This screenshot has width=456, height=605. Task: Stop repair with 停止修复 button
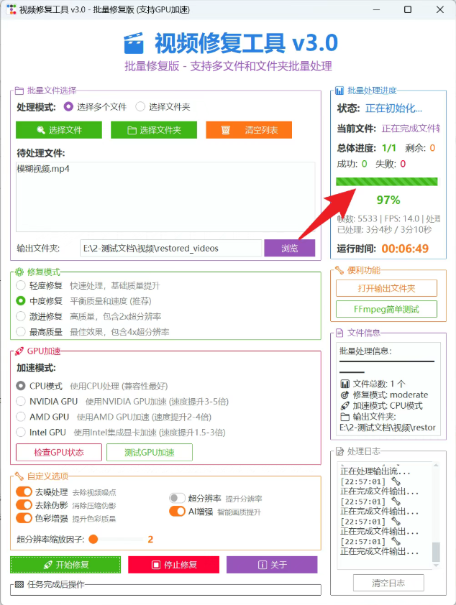173,565
